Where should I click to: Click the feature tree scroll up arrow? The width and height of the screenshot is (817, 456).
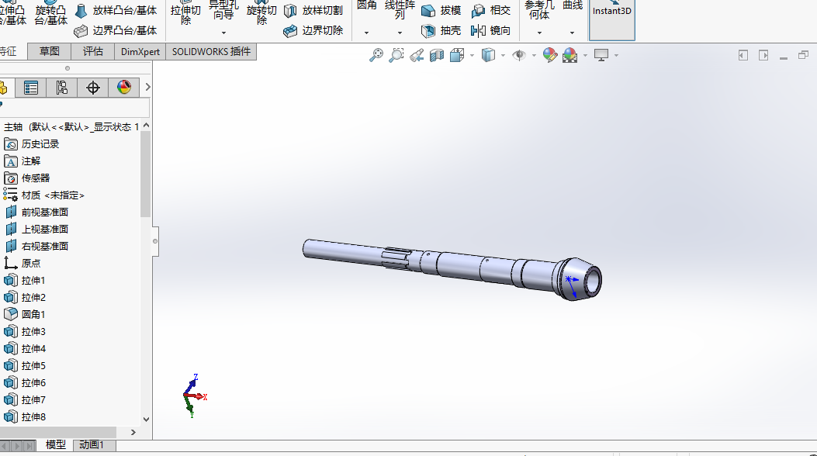(146, 126)
